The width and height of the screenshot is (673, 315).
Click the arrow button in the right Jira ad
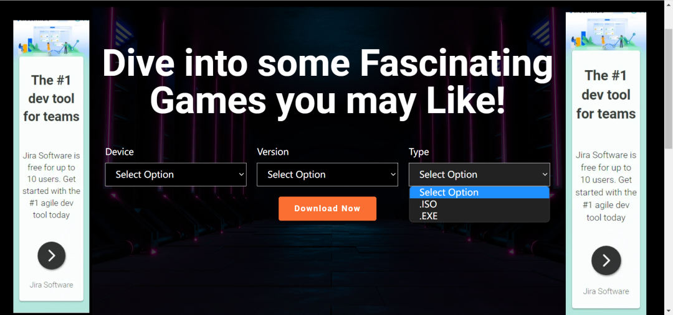[x=606, y=260]
